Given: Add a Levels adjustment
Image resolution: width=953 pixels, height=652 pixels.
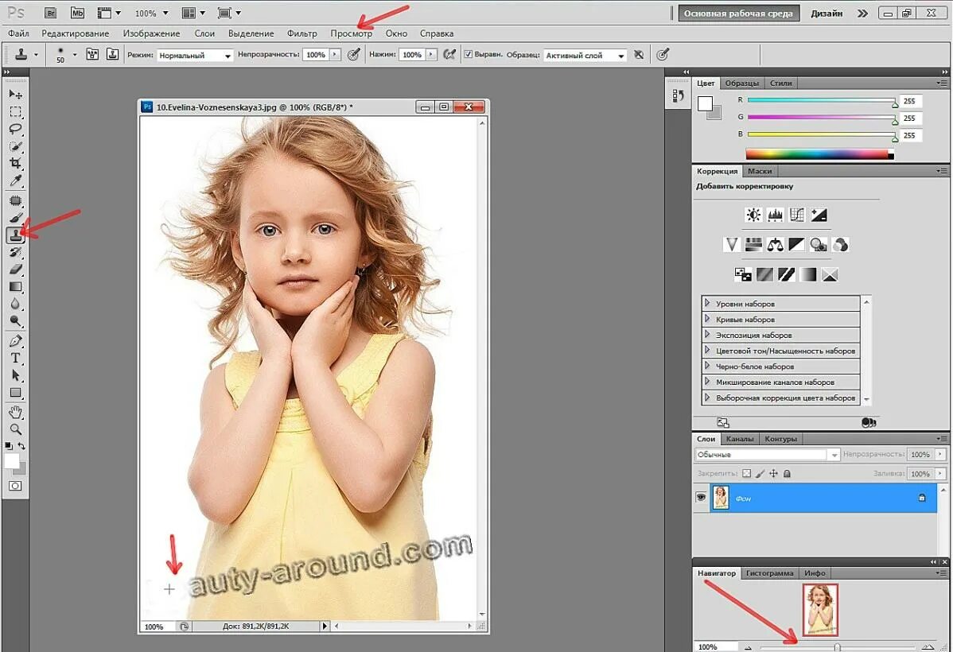Looking at the screenshot, I should pos(775,215).
